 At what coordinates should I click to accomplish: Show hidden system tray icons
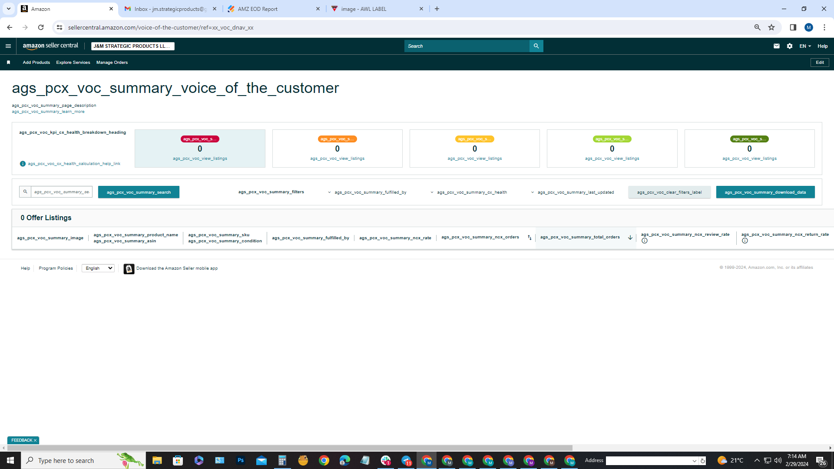[757, 460]
